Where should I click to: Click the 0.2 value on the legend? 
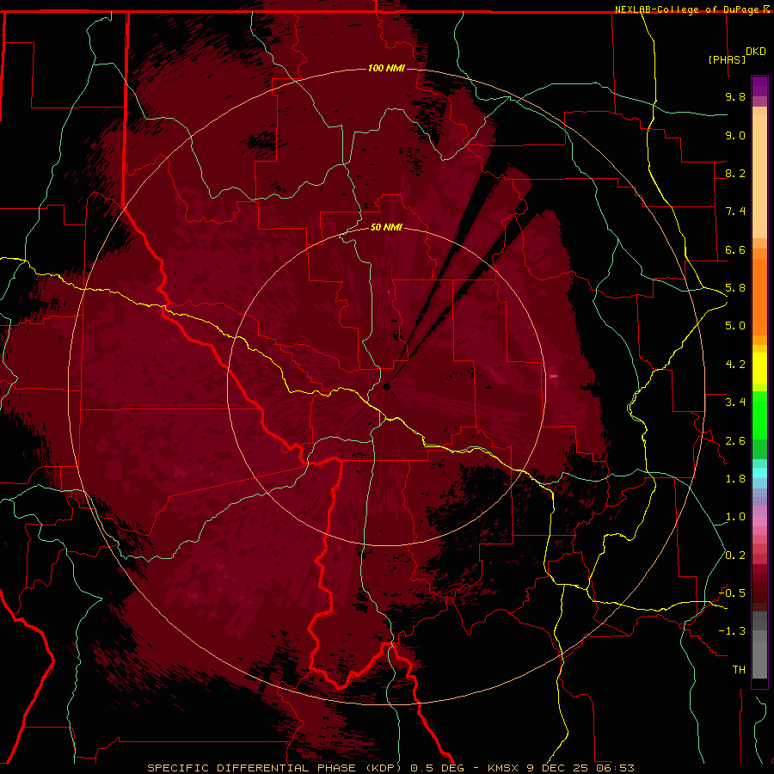pyautogui.click(x=735, y=556)
